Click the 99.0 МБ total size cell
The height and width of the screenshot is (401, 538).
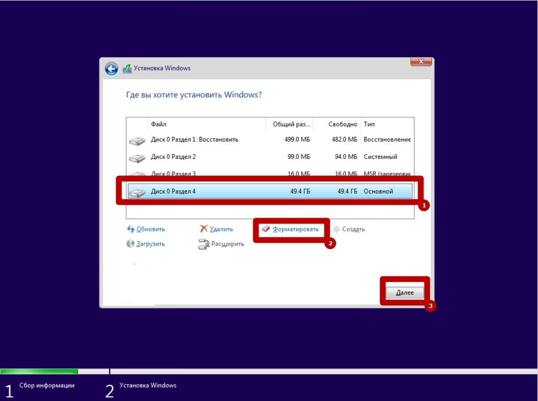(x=299, y=157)
